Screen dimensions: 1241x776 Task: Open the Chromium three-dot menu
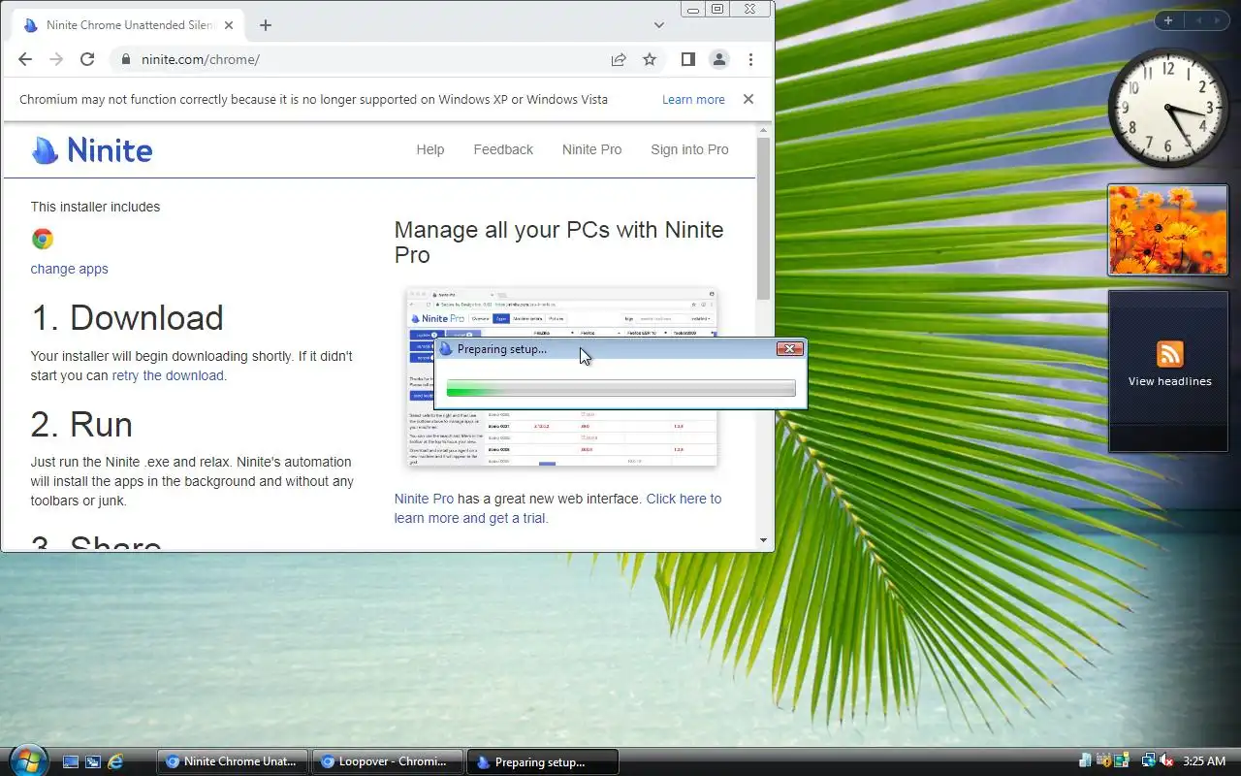coord(750,59)
